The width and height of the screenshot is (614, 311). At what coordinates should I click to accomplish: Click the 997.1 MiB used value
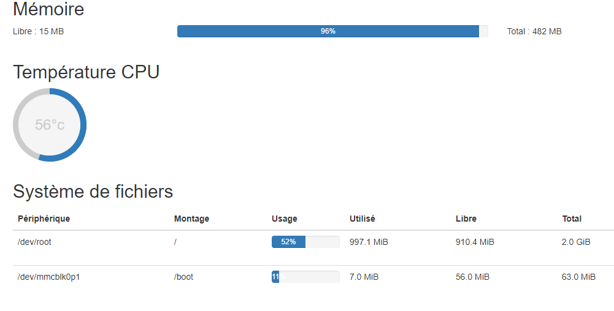(369, 242)
